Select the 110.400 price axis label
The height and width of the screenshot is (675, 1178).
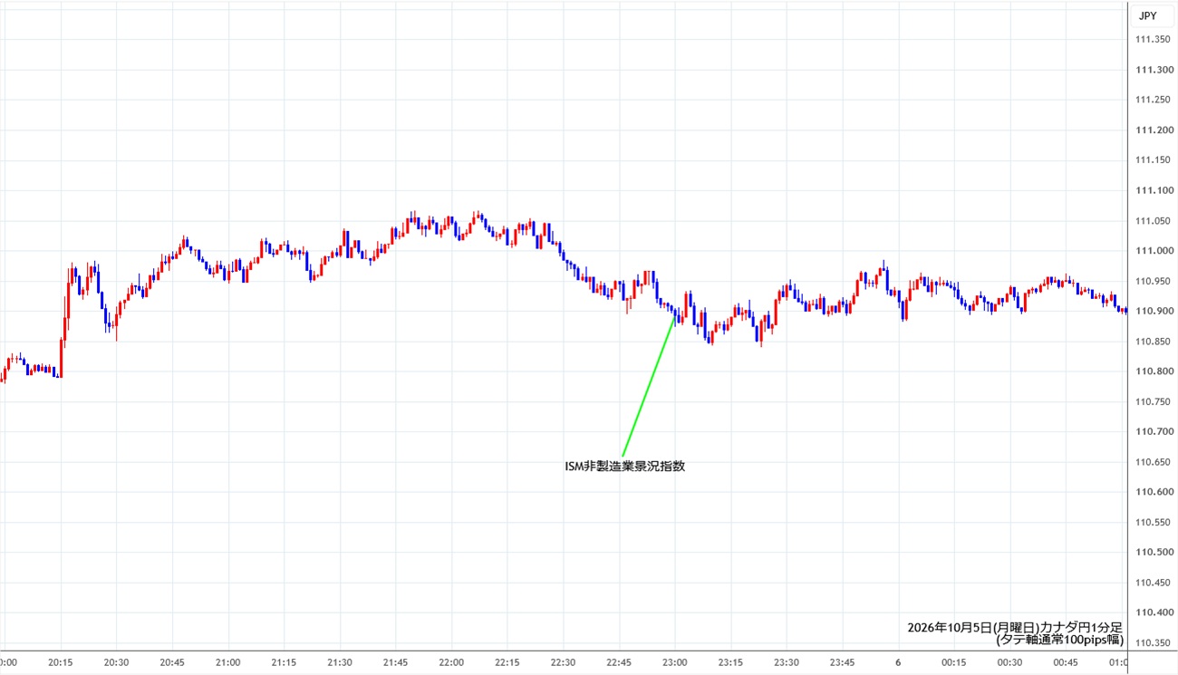[1153, 612]
